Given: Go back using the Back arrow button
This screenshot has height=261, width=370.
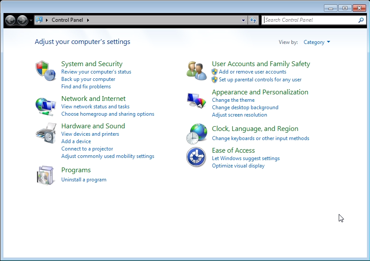Looking at the screenshot, I should (x=10, y=20).
